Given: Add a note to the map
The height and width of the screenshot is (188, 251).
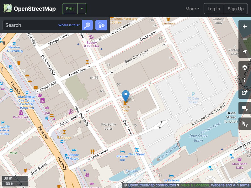Looking at the screenshot, I should pyautogui.click(x=245, y=108).
